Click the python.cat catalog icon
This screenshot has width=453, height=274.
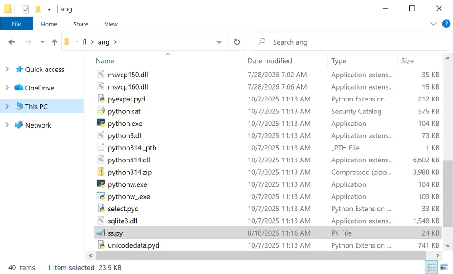click(x=100, y=111)
